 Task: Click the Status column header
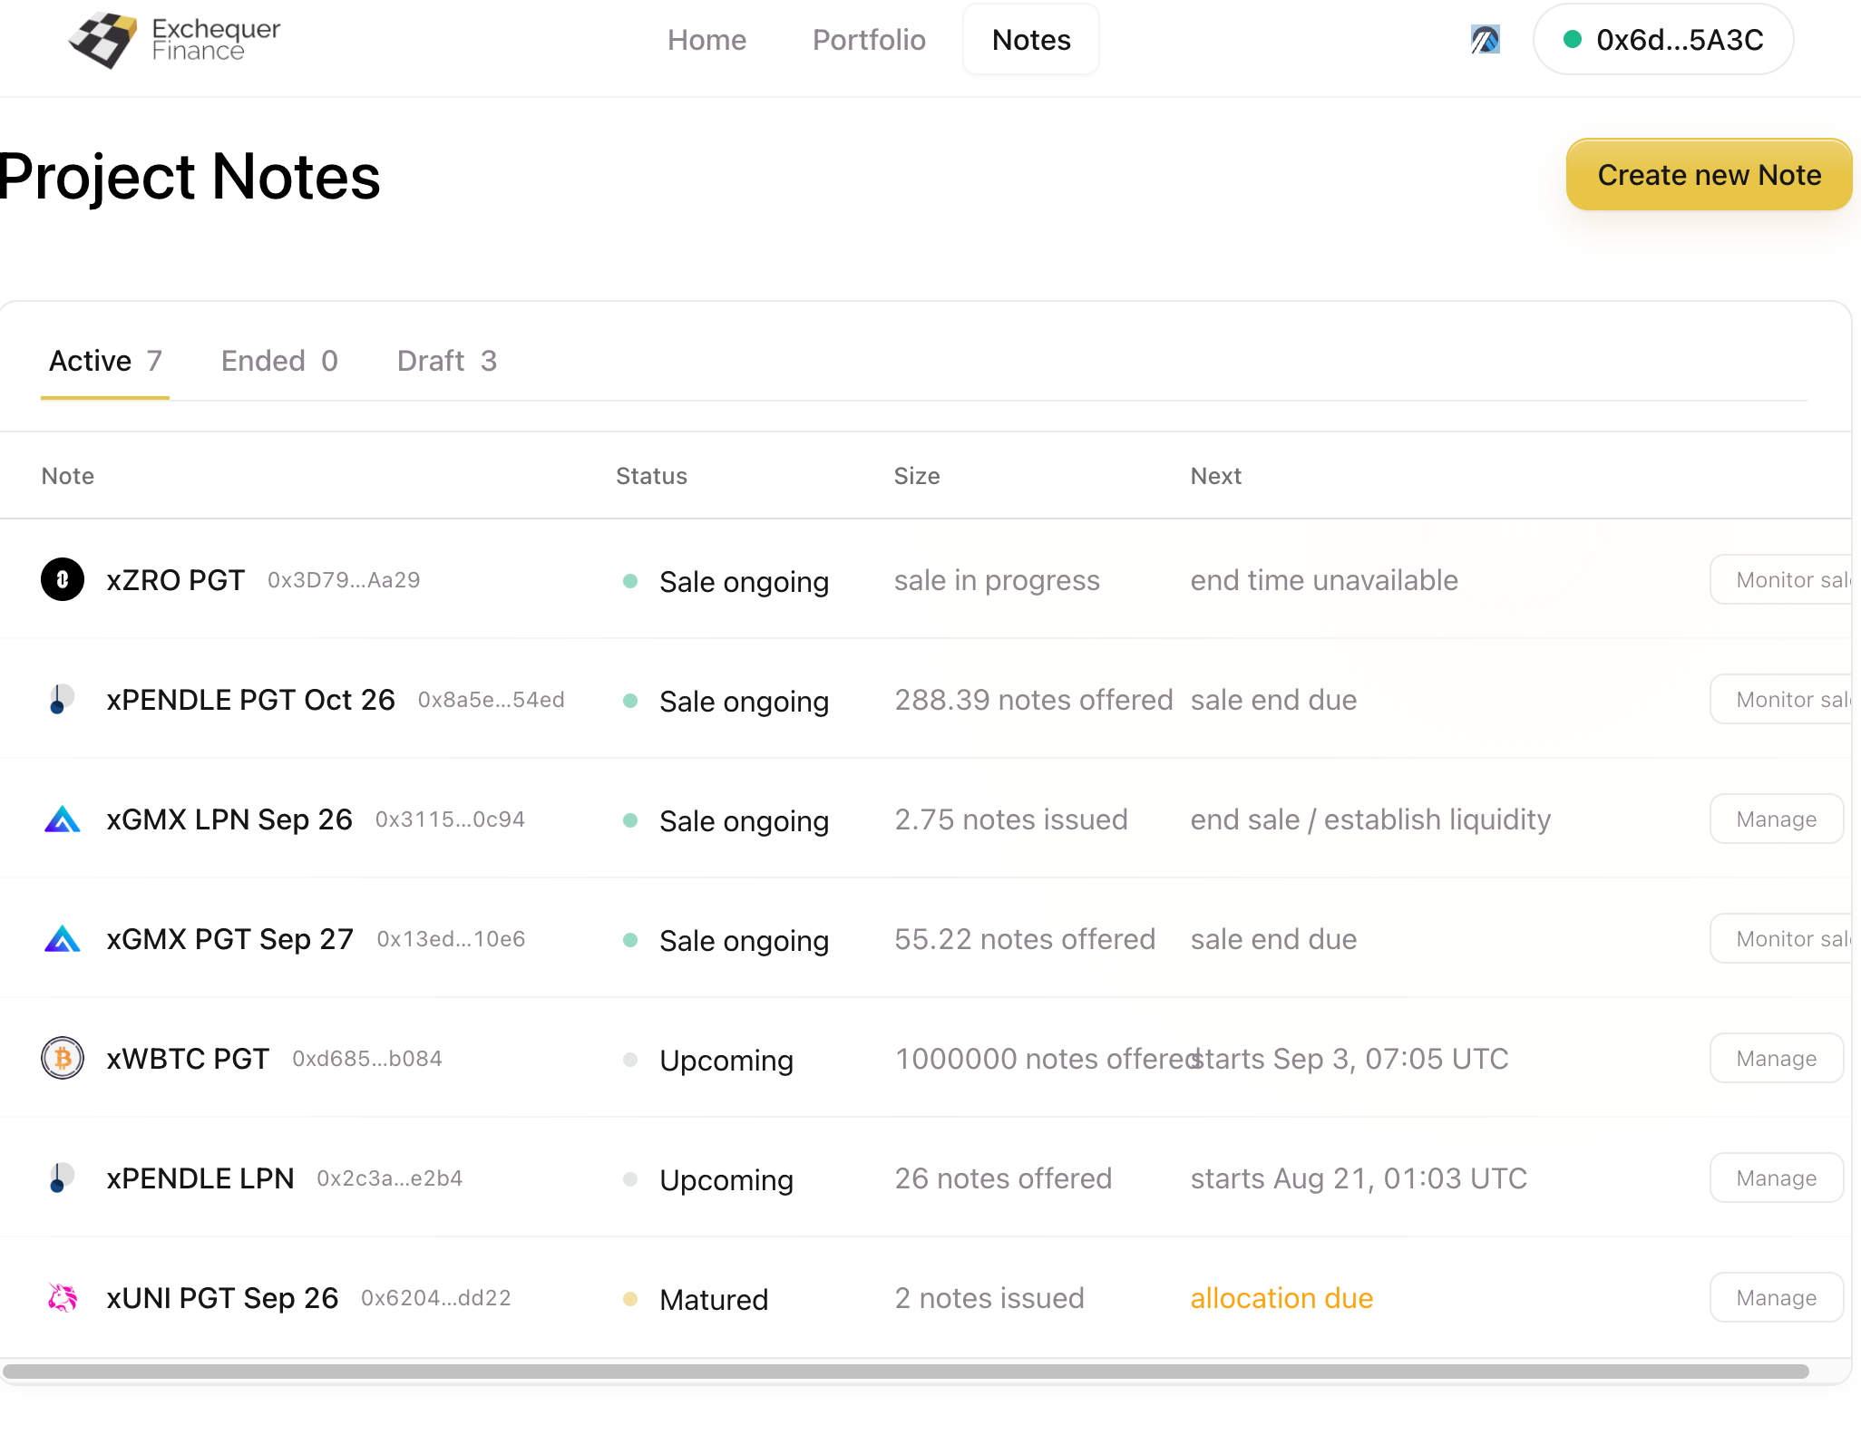tap(652, 476)
